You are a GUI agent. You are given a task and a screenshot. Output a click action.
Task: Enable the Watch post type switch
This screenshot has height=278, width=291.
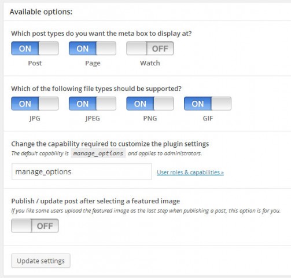(x=150, y=48)
